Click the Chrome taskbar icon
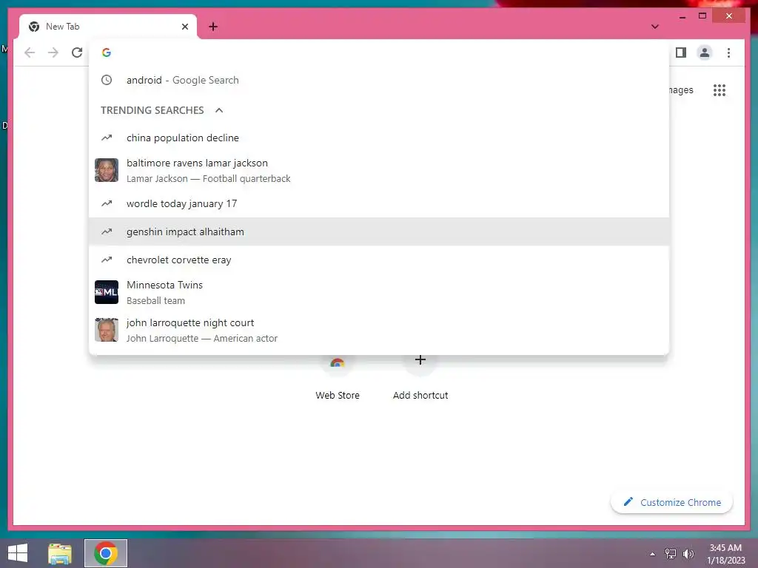Viewport: 758px width, 568px height. tap(106, 553)
